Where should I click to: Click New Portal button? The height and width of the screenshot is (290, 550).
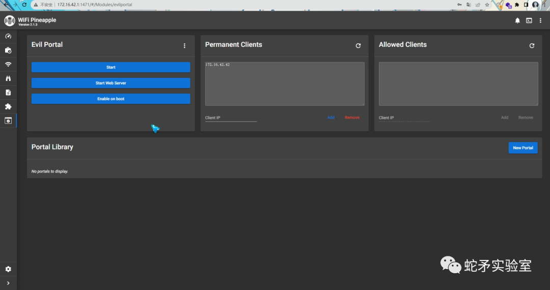pos(523,148)
